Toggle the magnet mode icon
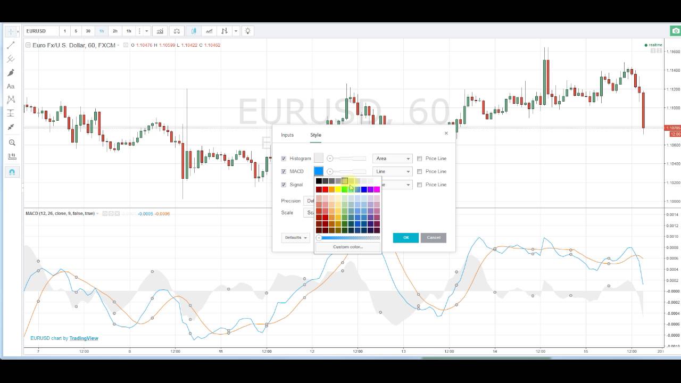This screenshot has height=383, width=681. [x=12, y=172]
